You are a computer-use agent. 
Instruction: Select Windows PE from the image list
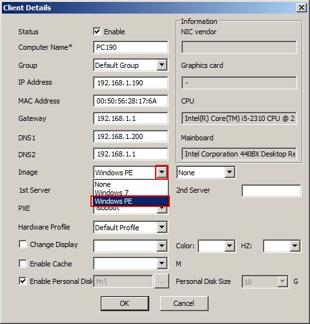point(130,201)
